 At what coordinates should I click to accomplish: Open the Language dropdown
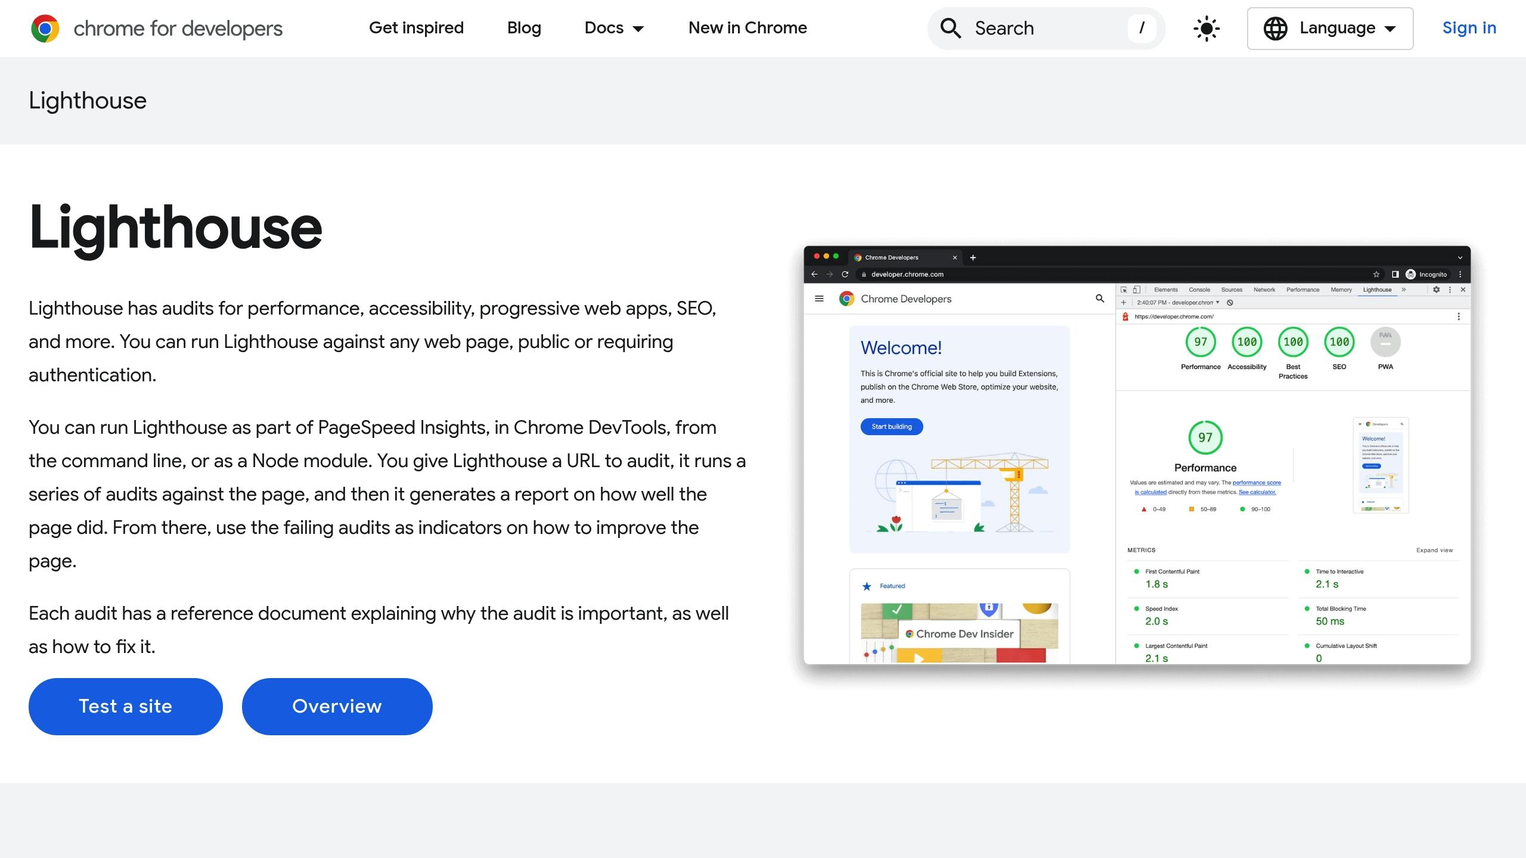(x=1330, y=29)
